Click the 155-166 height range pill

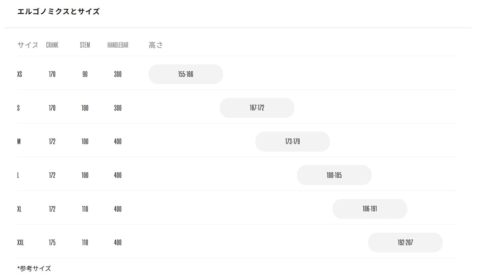pos(186,74)
